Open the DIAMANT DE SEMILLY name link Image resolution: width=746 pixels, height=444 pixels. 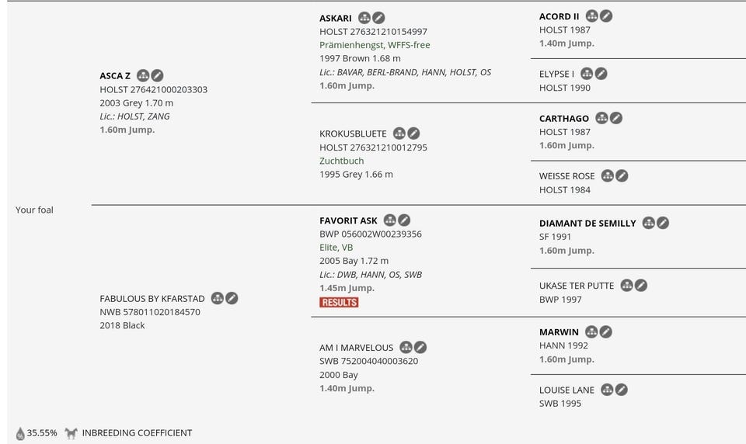pyautogui.click(x=587, y=223)
